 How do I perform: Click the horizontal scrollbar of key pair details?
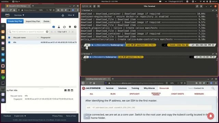click(42, 112)
